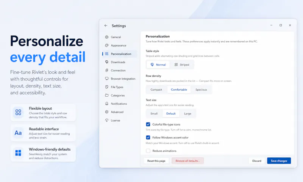This screenshot has width=303, height=182.
Task: Click the Flexible layout card icon
Action: [18, 112]
